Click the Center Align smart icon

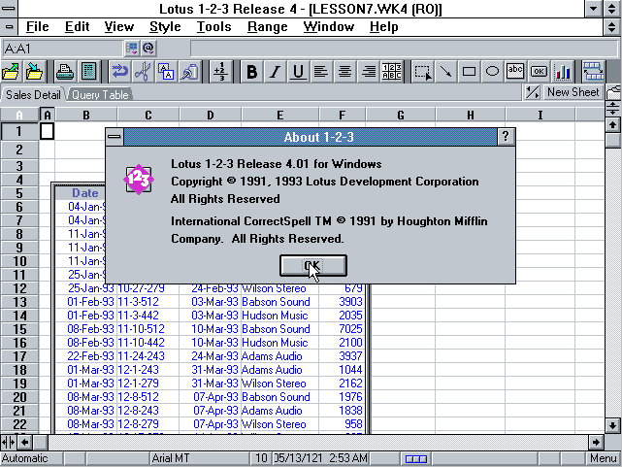(x=344, y=72)
